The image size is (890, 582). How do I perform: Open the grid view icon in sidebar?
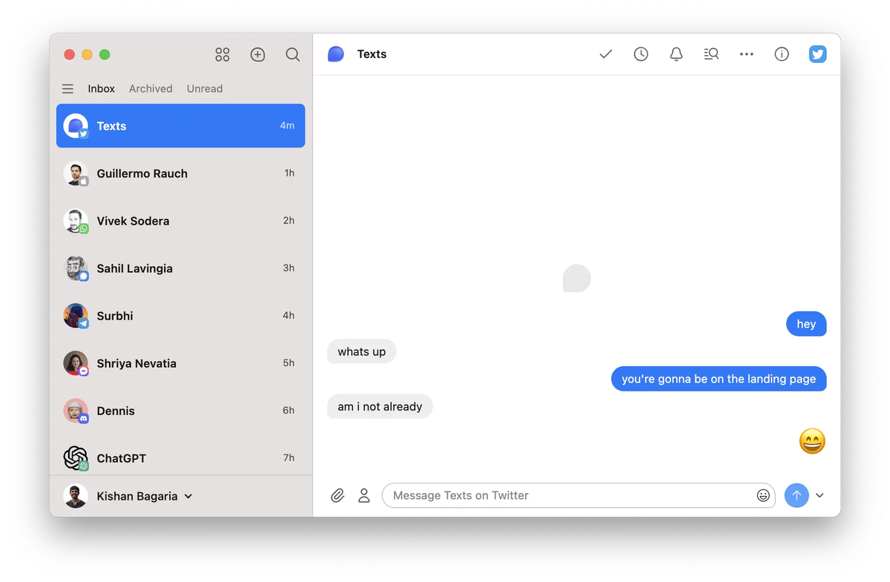(222, 54)
